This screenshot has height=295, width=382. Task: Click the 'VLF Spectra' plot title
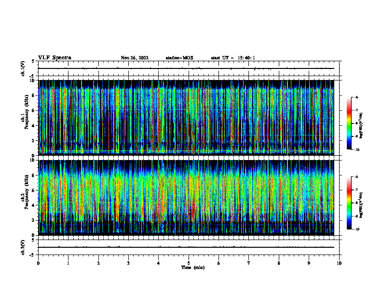55,58
